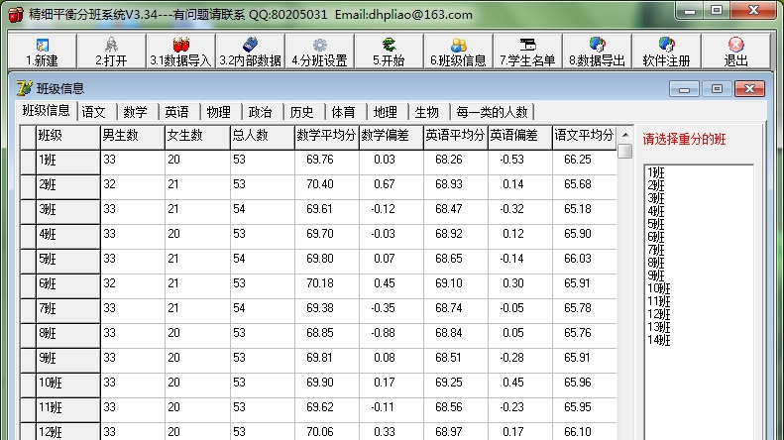
Task: Click the 男生数 column header
Action: [133, 138]
